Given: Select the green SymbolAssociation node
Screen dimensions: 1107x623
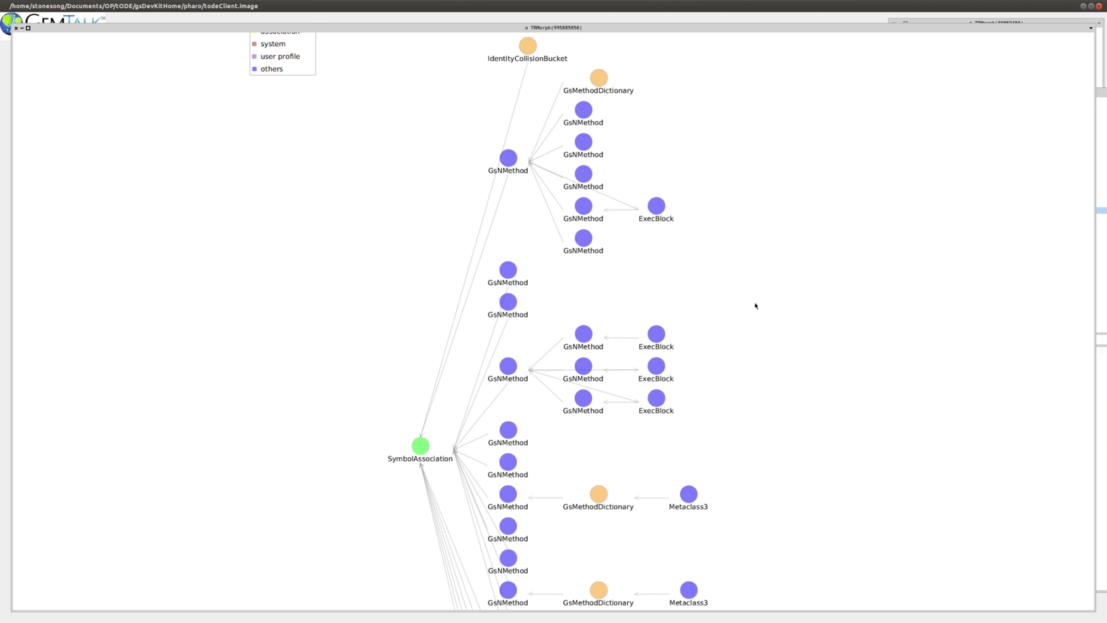Looking at the screenshot, I should (x=420, y=446).
